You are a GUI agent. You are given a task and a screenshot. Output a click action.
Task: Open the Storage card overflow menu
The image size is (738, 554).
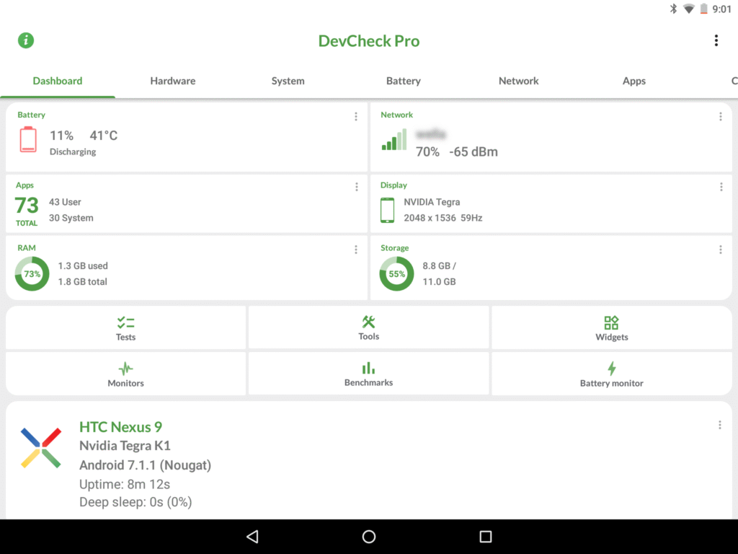(721, 250)
